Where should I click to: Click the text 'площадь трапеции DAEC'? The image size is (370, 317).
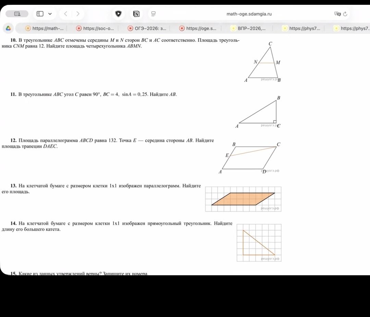click(x=29, y=146)
